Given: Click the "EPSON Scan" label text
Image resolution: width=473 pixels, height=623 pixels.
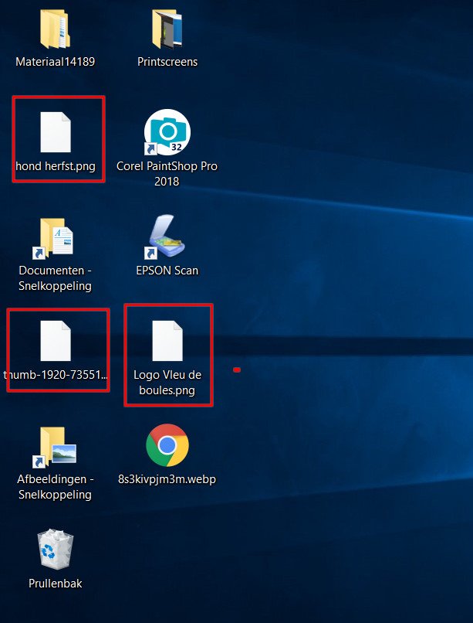Looking at the screenshot, I should click(x=167, y=271).
